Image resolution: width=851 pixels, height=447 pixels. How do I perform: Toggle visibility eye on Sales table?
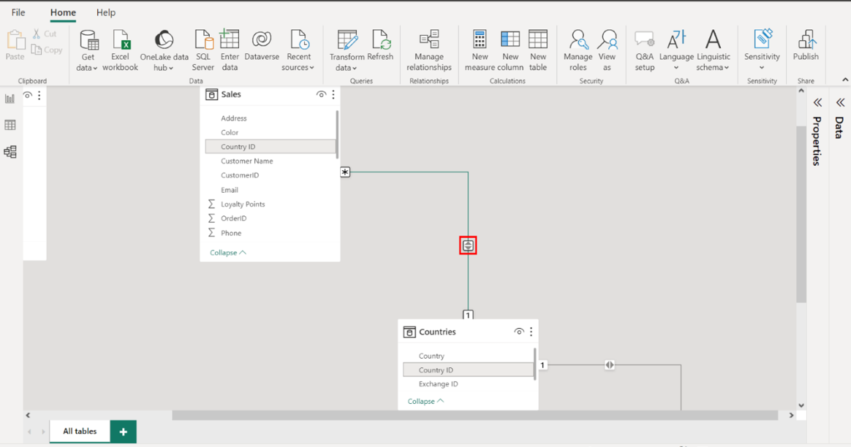coord(321,94)
